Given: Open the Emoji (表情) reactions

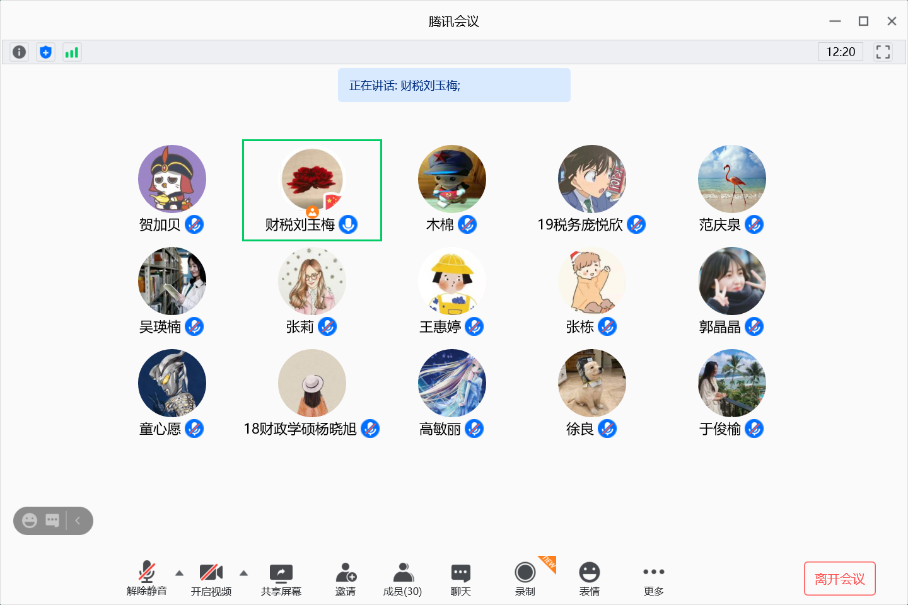Looking at the screenshot, I should tap(590, 579).
